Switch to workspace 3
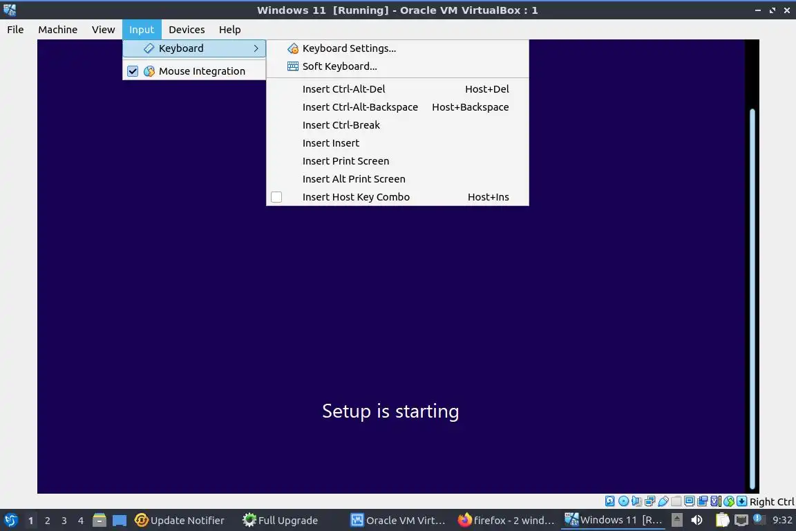 point(64,521)
